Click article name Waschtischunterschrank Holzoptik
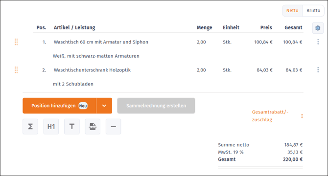328x176 pixels. coord(92,70)
